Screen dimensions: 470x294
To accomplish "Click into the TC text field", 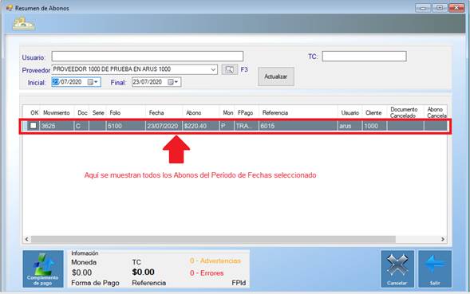I will [x=364, y=57].
